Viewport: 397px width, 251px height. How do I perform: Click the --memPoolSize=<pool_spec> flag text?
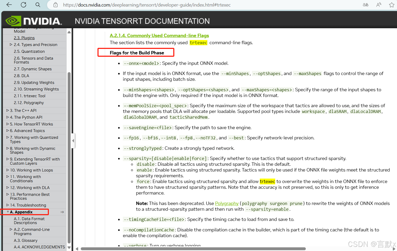[x=155, y=106]
